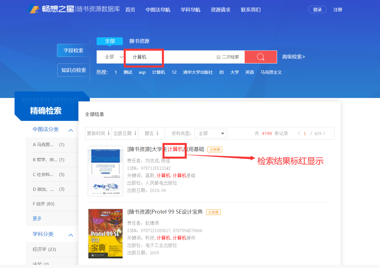Collapse the 学科分类 section

pyautogui.click(x=71, y=235)
